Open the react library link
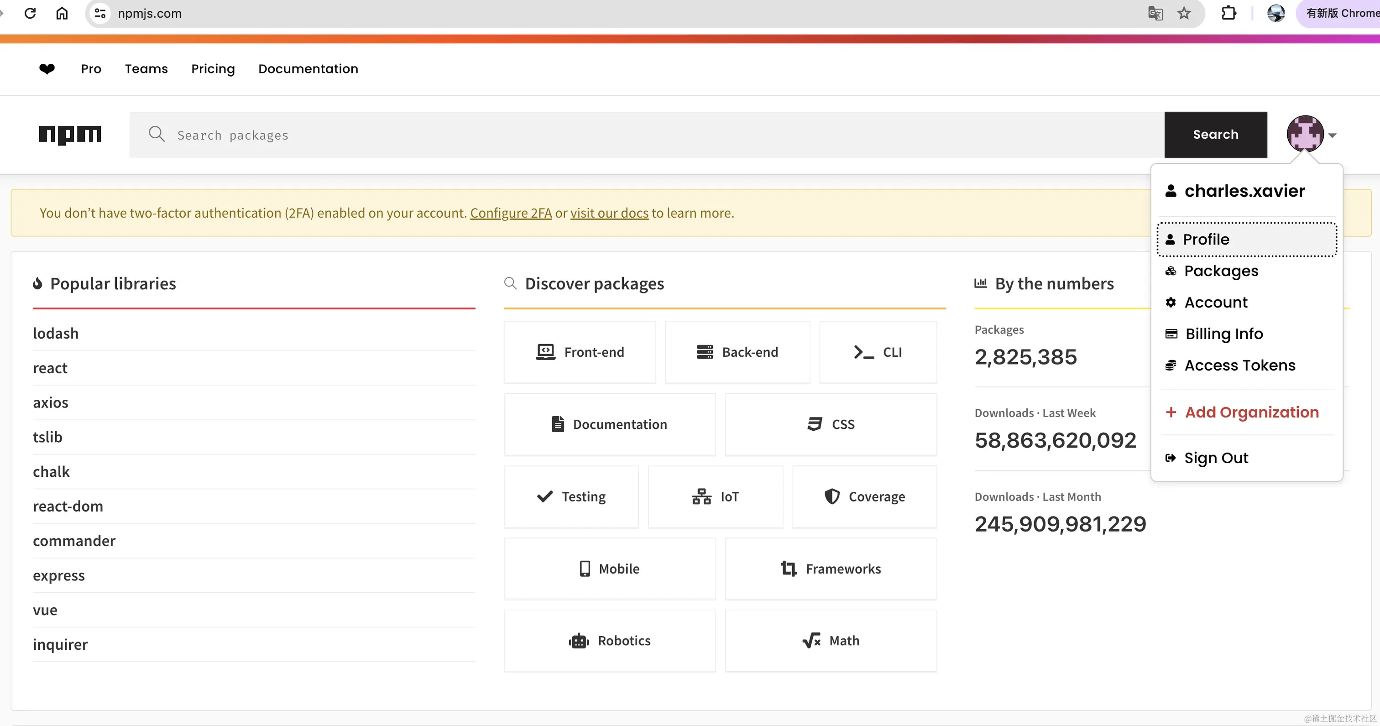The width and height of the screenshot is (1380, 726). point(50,368)
